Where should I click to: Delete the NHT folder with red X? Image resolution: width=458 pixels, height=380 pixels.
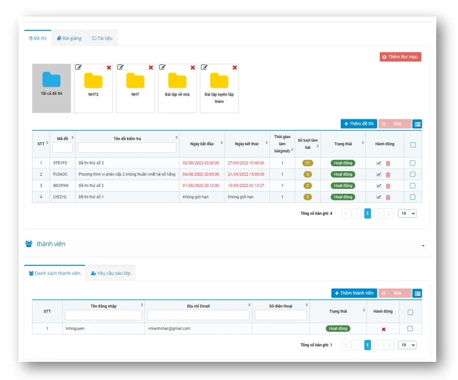pyautogui.click(x=151, y=67)
